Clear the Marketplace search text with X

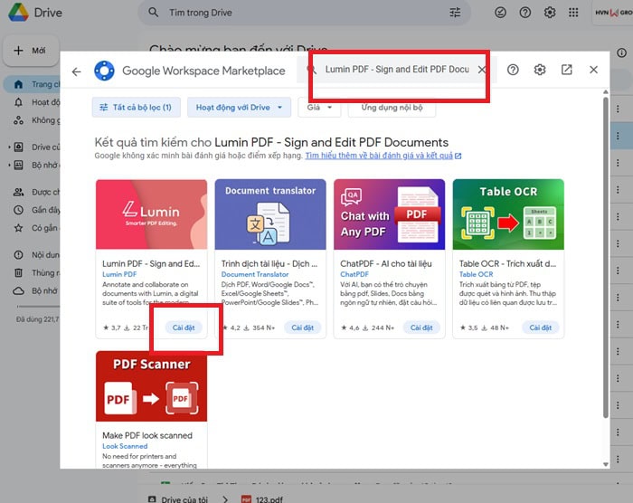tap(481, 70)
